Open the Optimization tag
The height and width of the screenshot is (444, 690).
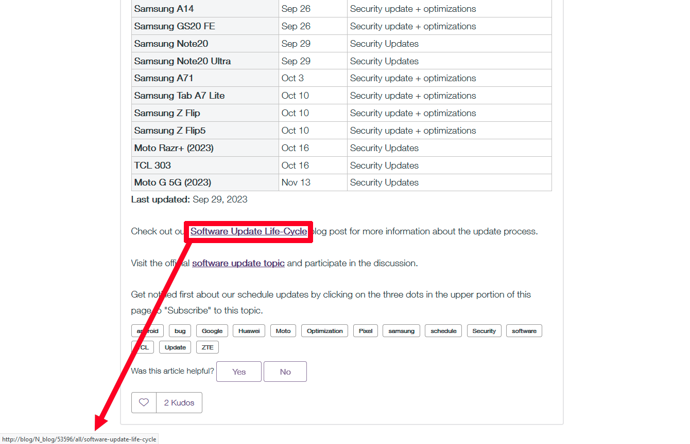coord(324,331)
